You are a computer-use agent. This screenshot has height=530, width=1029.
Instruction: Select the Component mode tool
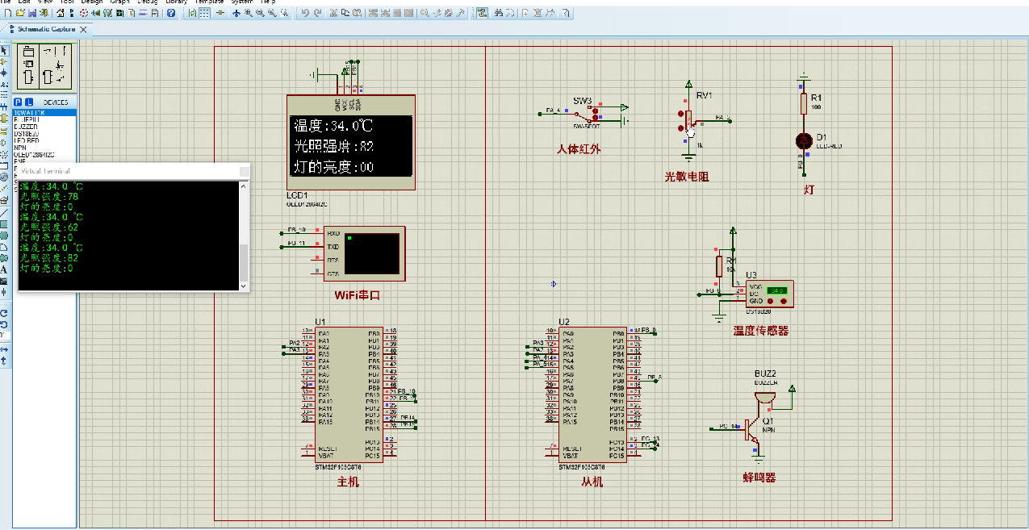(6, 61)
